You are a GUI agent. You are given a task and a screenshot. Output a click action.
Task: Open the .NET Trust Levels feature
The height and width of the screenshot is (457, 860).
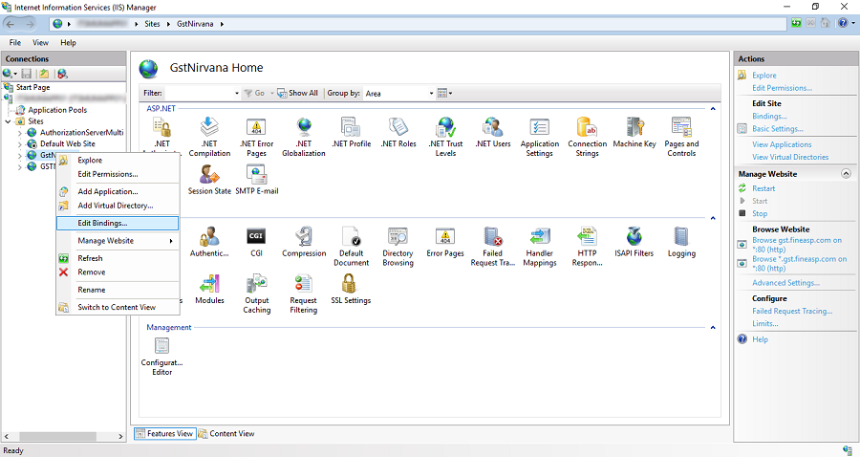pos(445,137)
